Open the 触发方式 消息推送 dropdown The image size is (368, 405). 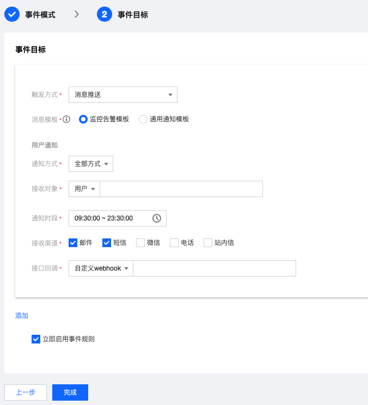point(123,95)
